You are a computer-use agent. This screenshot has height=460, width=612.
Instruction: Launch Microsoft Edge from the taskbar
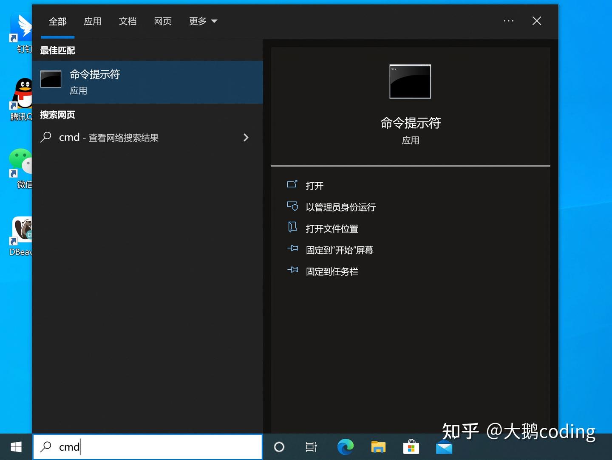(345, 447)
